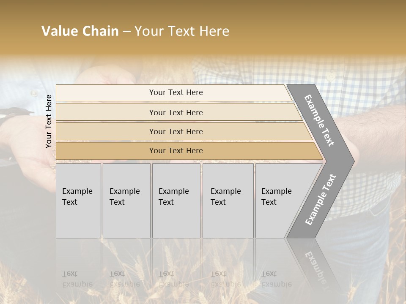Select the lower arrow segment "Example Text"
The height and width of the screenshot is (304, 406).
click(320, 199)
